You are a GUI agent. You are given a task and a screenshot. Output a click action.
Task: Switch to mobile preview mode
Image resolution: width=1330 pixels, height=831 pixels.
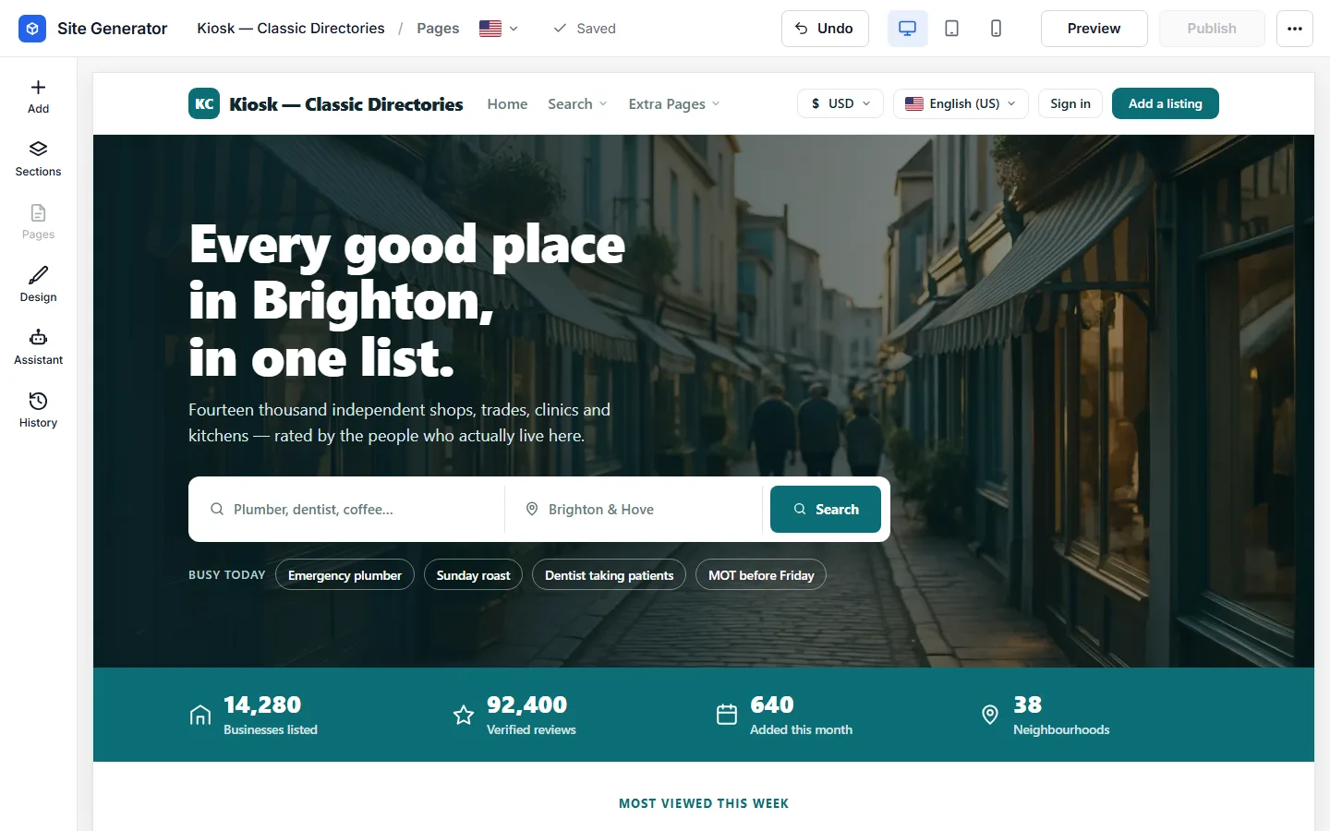click(x=996, y=29)
